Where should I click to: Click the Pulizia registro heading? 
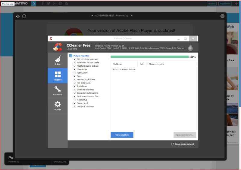(81, 56)
